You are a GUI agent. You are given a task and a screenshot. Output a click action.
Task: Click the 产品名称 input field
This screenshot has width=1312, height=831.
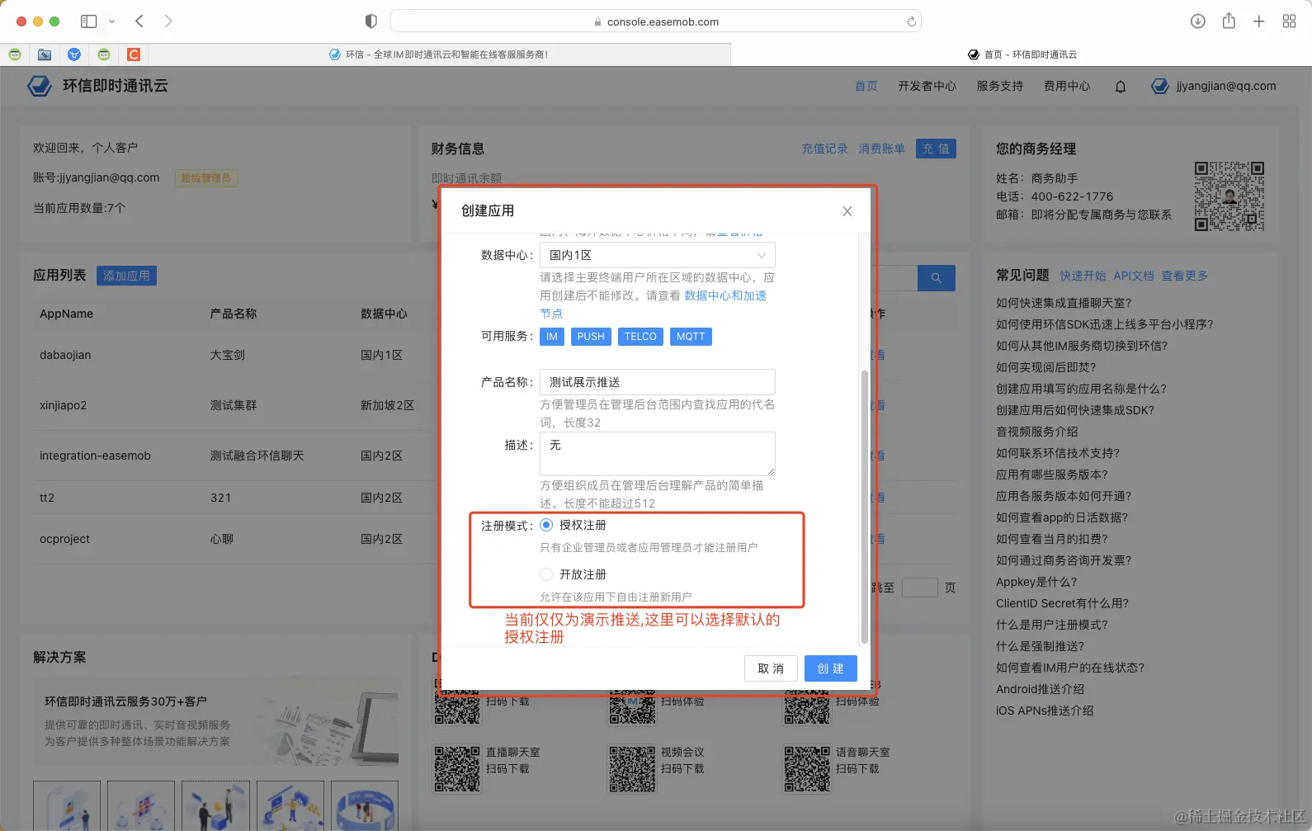[x=658, y=382]
